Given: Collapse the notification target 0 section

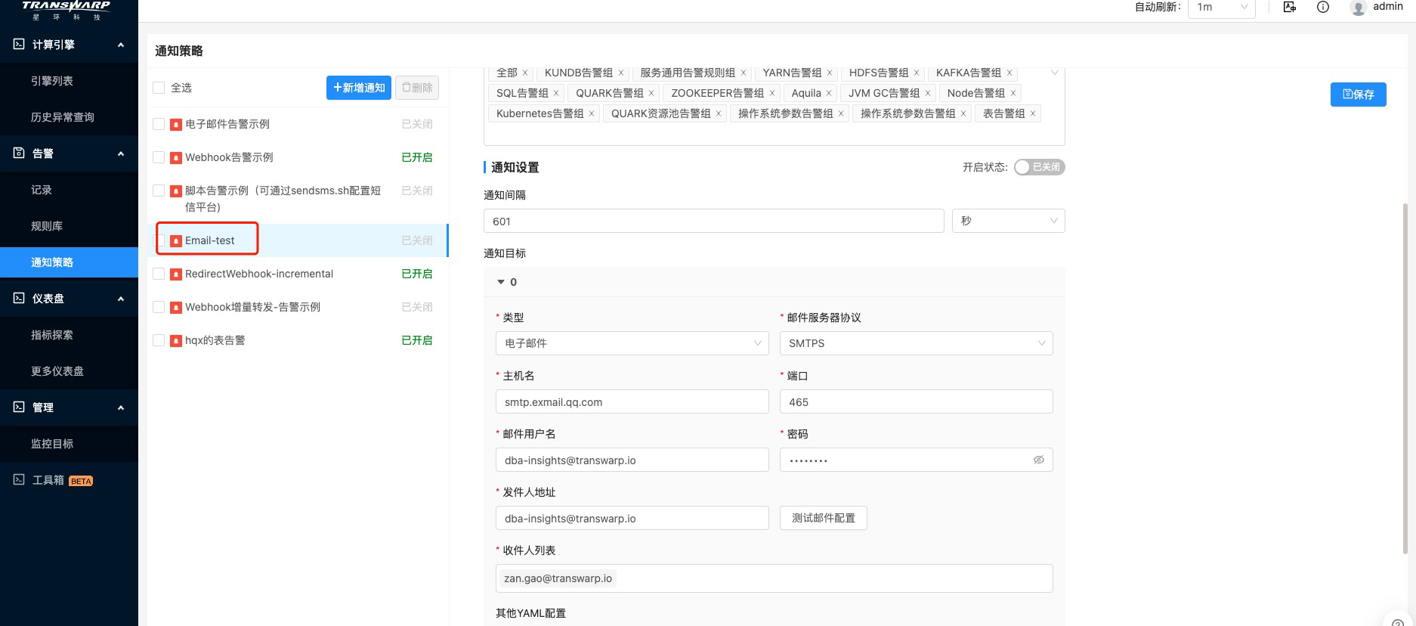Looking at the screenshot, I should [x=500, y=282].
